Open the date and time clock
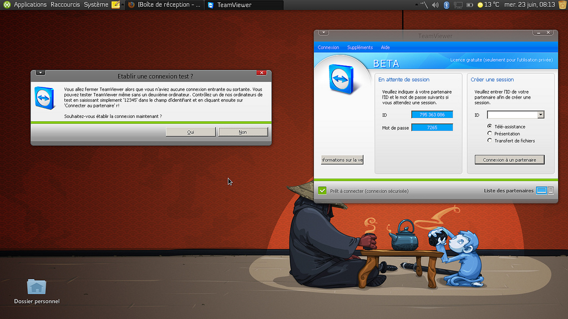Image resolution: width=568 pixels, height=319 pixels. click(530, 4)
